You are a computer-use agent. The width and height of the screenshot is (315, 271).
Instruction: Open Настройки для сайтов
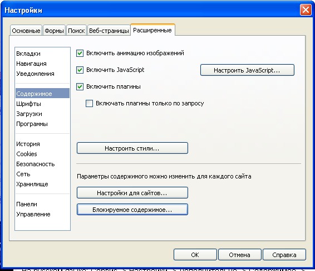[132, 193]
